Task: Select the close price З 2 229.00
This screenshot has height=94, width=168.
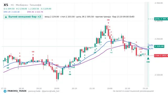Action: point(46,9)
